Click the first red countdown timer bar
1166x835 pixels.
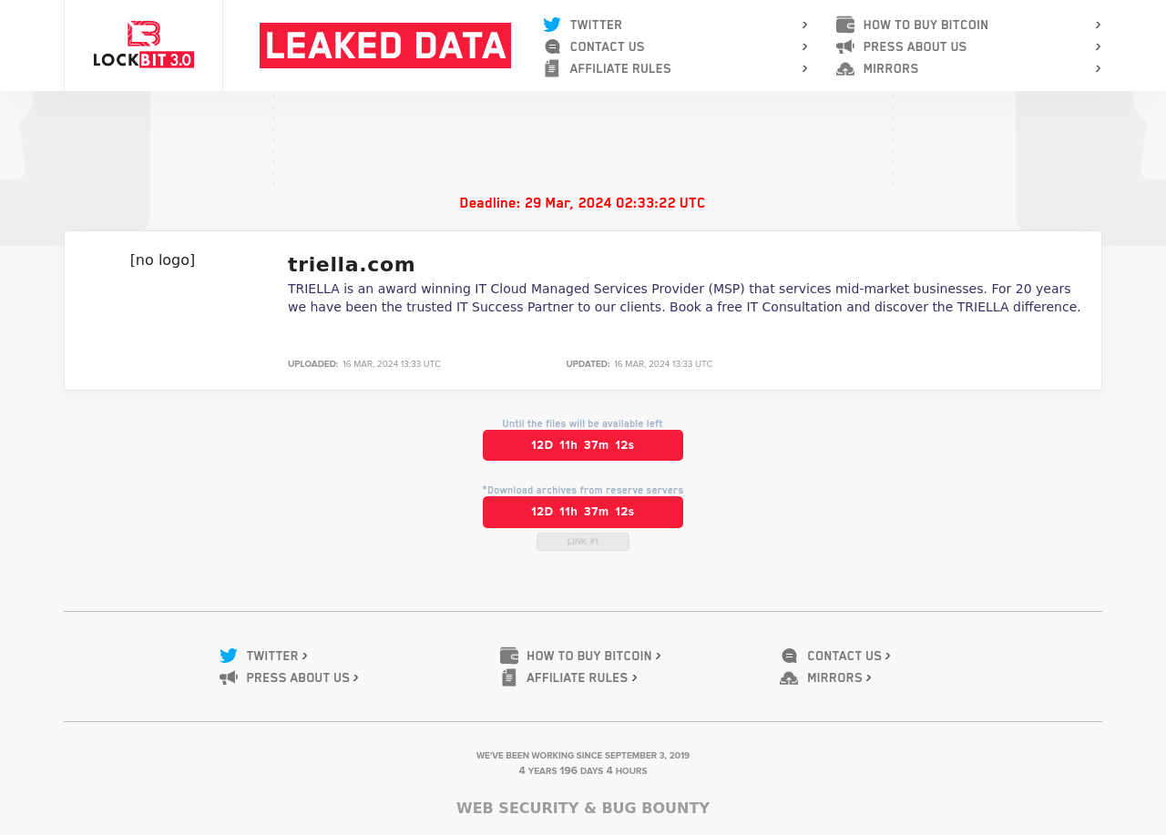pos(583,445)
